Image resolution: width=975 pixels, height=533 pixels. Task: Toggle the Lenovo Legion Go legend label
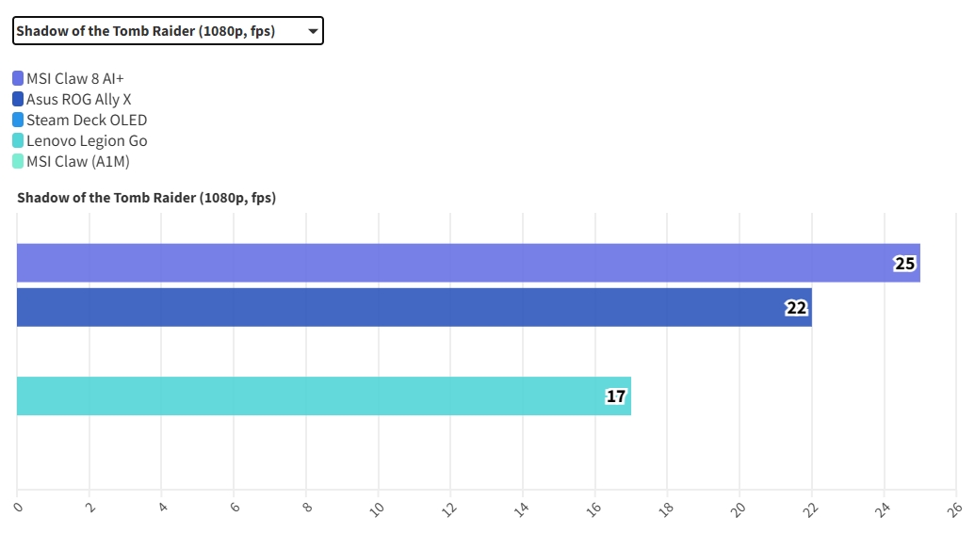(x=87, y=140)
